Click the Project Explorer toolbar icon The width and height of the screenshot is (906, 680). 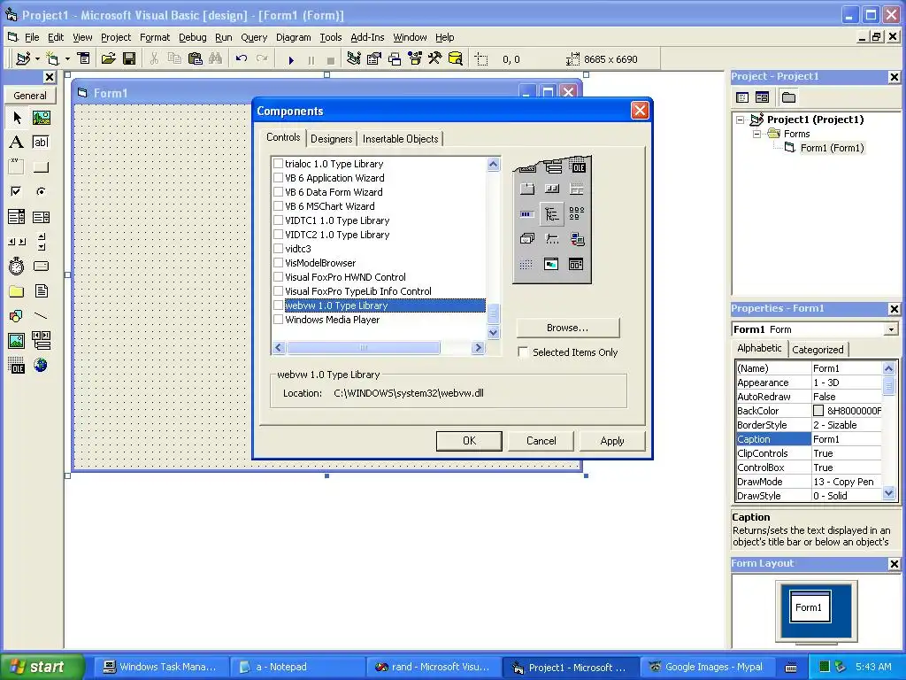point(354,59)
